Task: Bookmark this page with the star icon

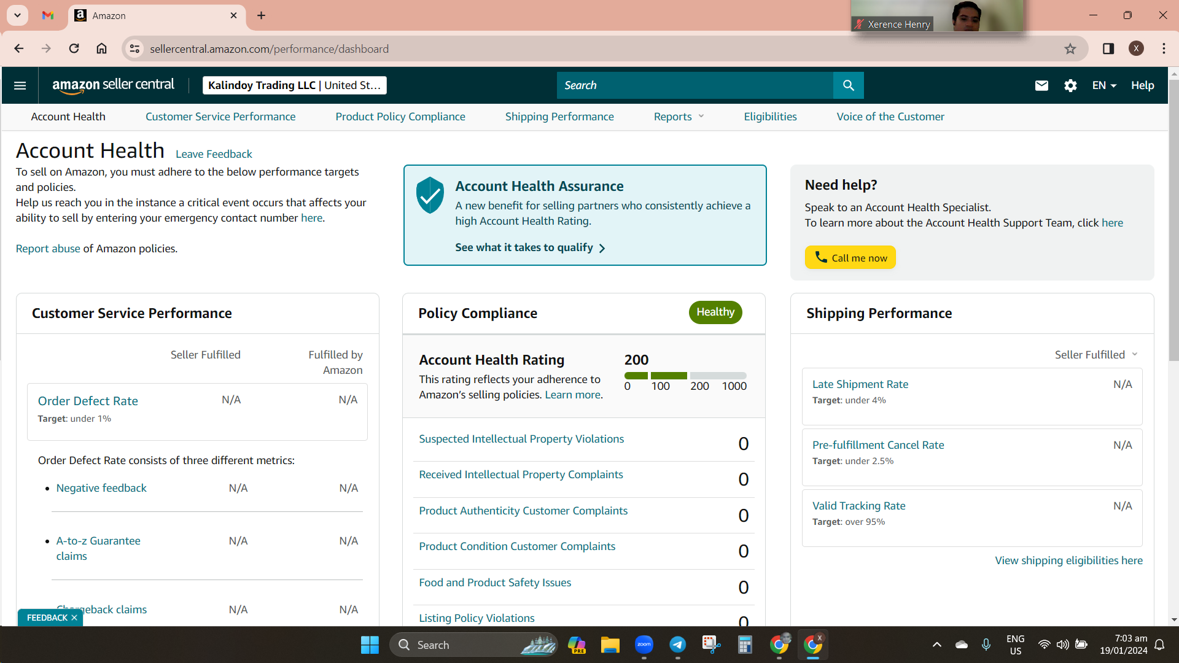Action: [1070, 49]
